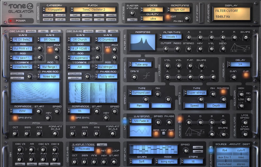Open the Category Arpeggiator dropdown

[54, 10]
